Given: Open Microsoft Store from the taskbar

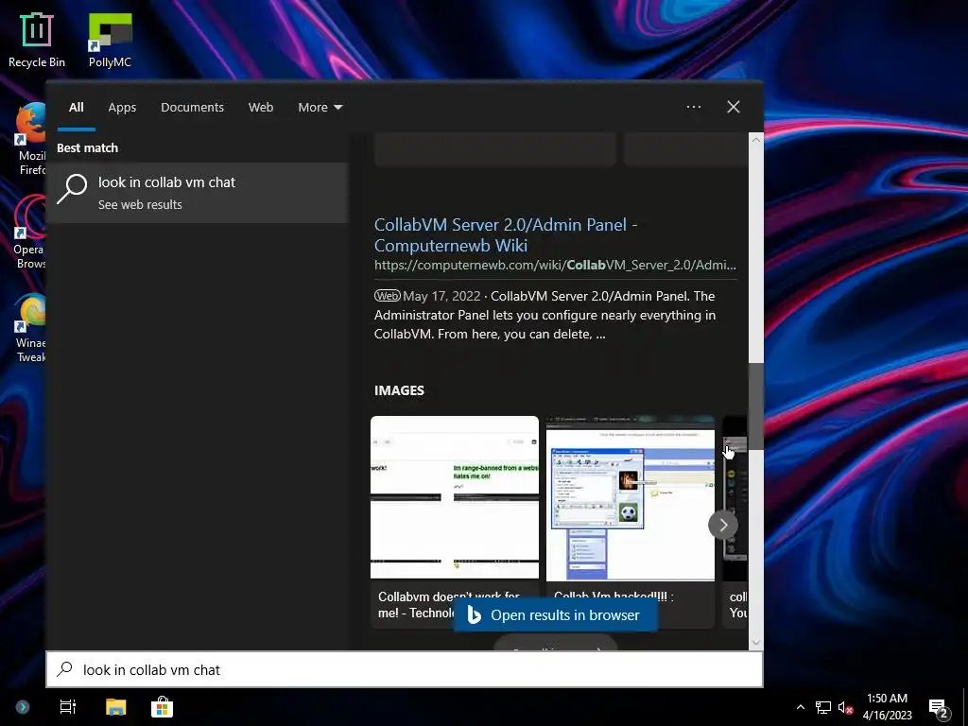Looking at the screenshot, I should pos(162,707).
